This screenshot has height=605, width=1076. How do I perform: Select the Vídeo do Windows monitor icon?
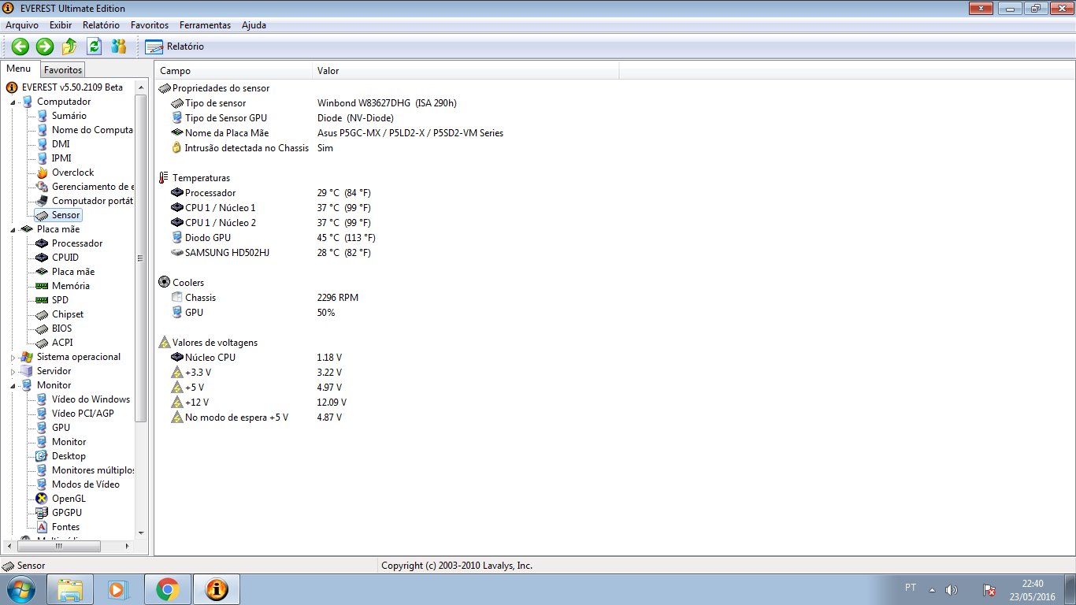[43, 399]
